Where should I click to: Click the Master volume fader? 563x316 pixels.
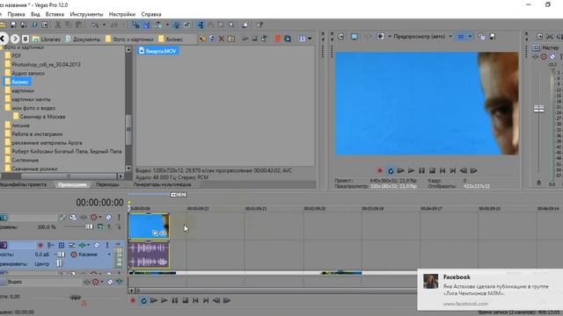[x=539, y=108]
